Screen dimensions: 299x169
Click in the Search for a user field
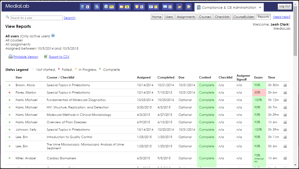pos(37,18)
